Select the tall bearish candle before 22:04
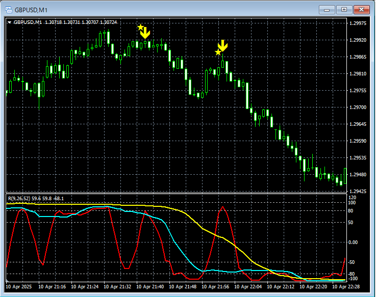The height and width of the screenshot is (297, 376). (247, 96)
